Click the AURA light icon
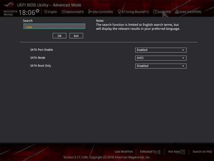214x161 pixels. click(177, 12)
